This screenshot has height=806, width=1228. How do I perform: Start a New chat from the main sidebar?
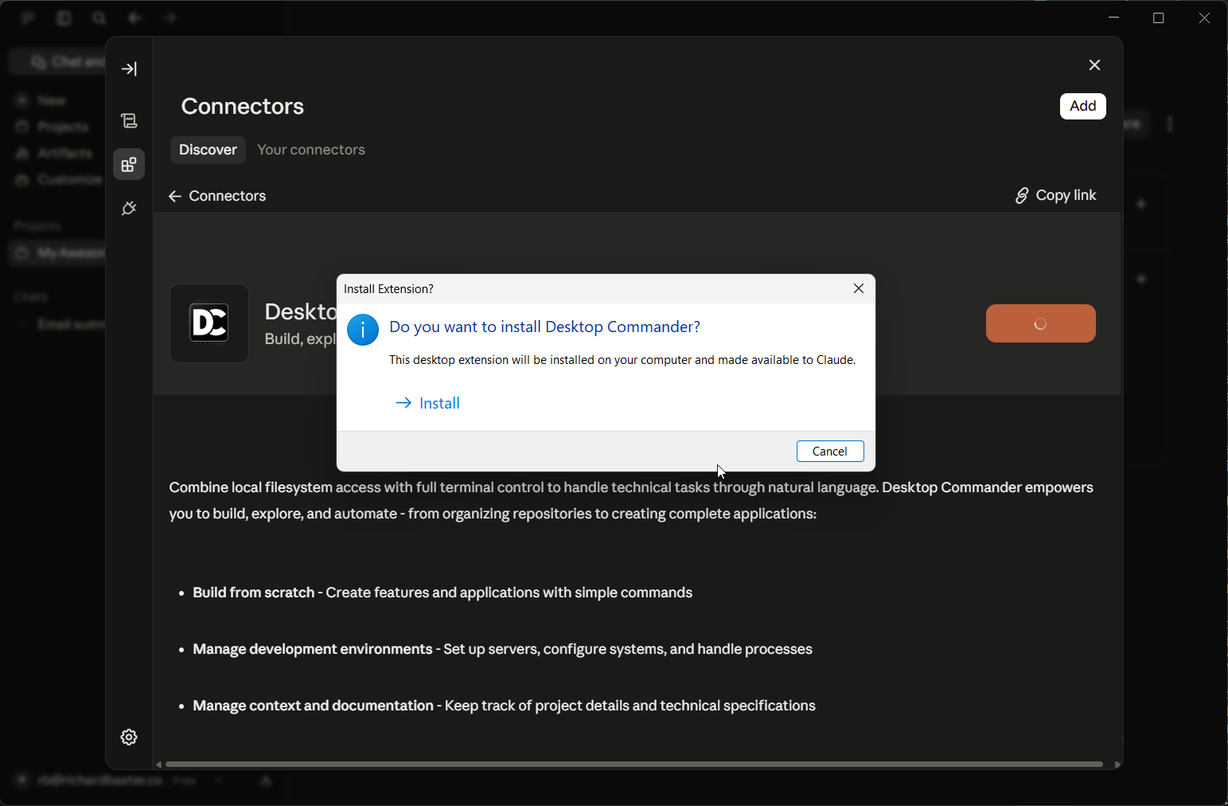click(x=41, y=101)
